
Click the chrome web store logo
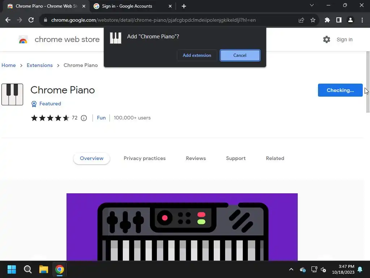(x=23, y=39)
